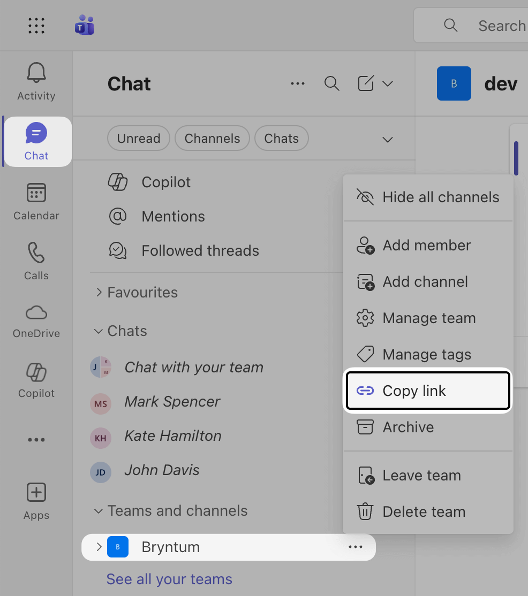Screen dimensions: 528x596
Task: Click the See all your teams link
Action: (x=169, y=579)
